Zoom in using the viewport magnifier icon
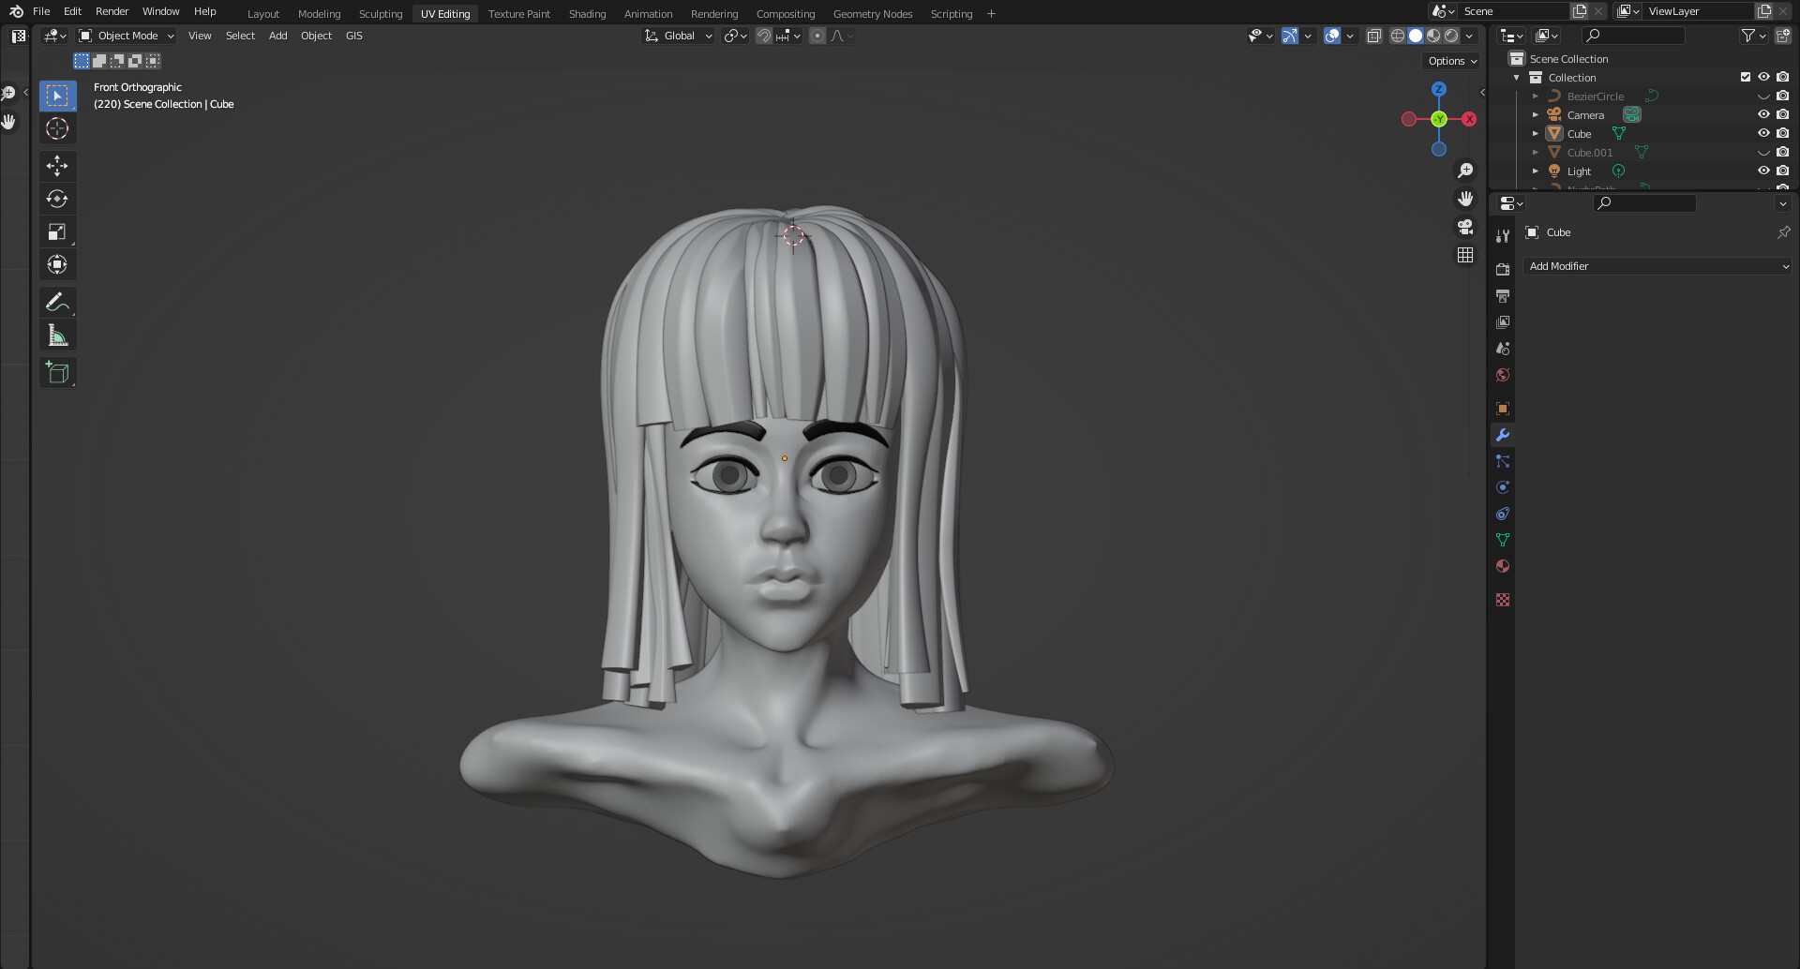This screenshot has height=969, width=1800. click(x=1466, y=169)
